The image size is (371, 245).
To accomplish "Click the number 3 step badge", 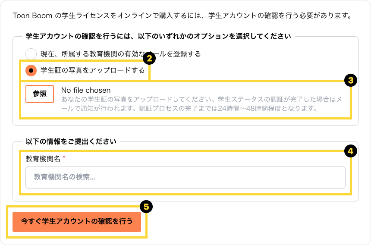I will tap(350, 80).
